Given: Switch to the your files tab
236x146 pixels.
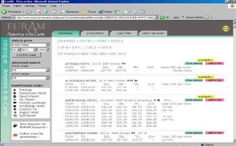Looking at the screenshot, I should [x=124, y=33].
